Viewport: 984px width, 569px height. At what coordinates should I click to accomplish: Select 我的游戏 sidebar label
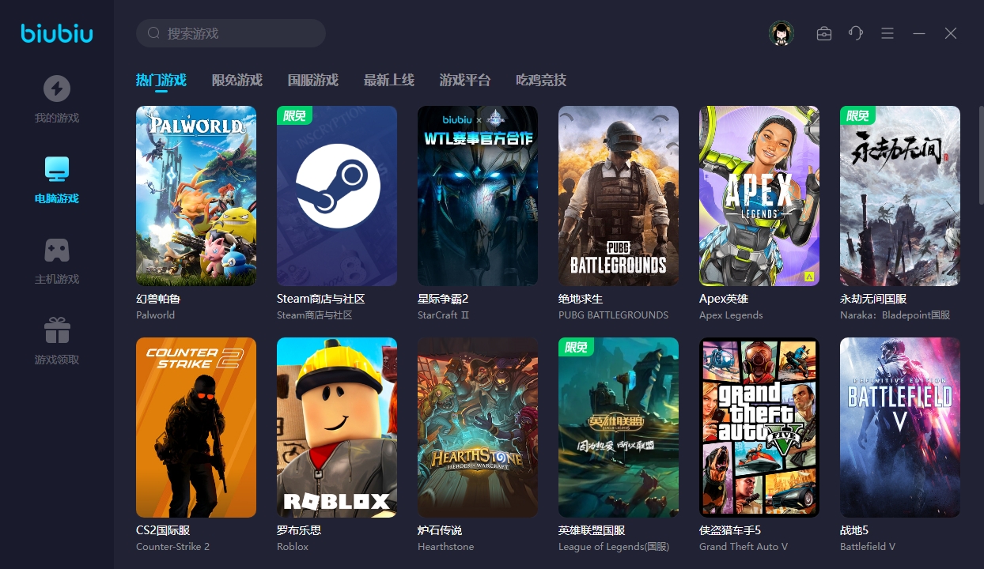coord(57,119)
